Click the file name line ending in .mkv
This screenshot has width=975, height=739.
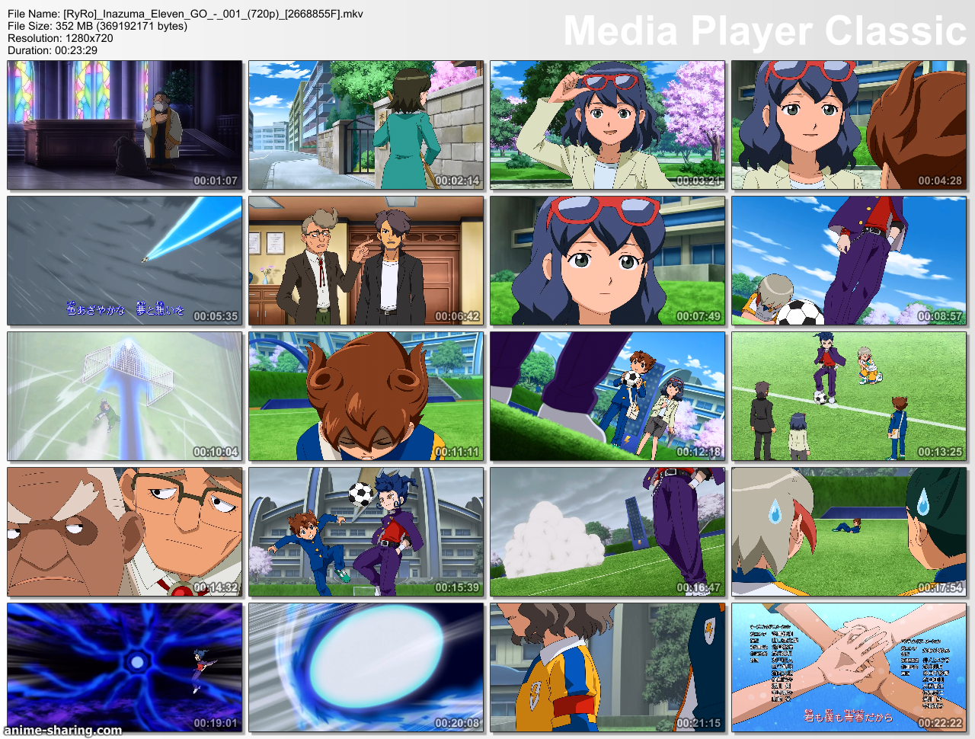185,14
